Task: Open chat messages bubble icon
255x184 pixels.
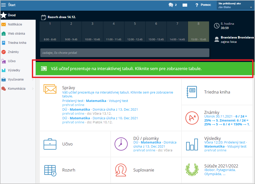Action: tap(171, 5)
